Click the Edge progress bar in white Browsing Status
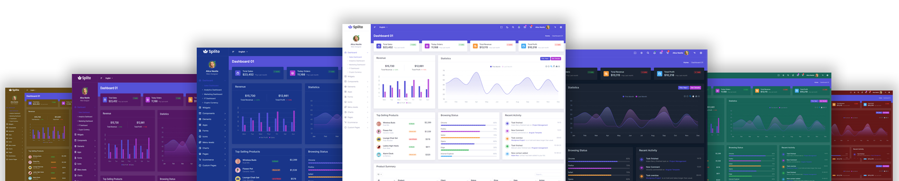 (469, 150)
